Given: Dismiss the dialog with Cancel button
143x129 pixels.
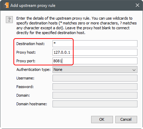Looking at the screenshot, I should coord(126,119).
